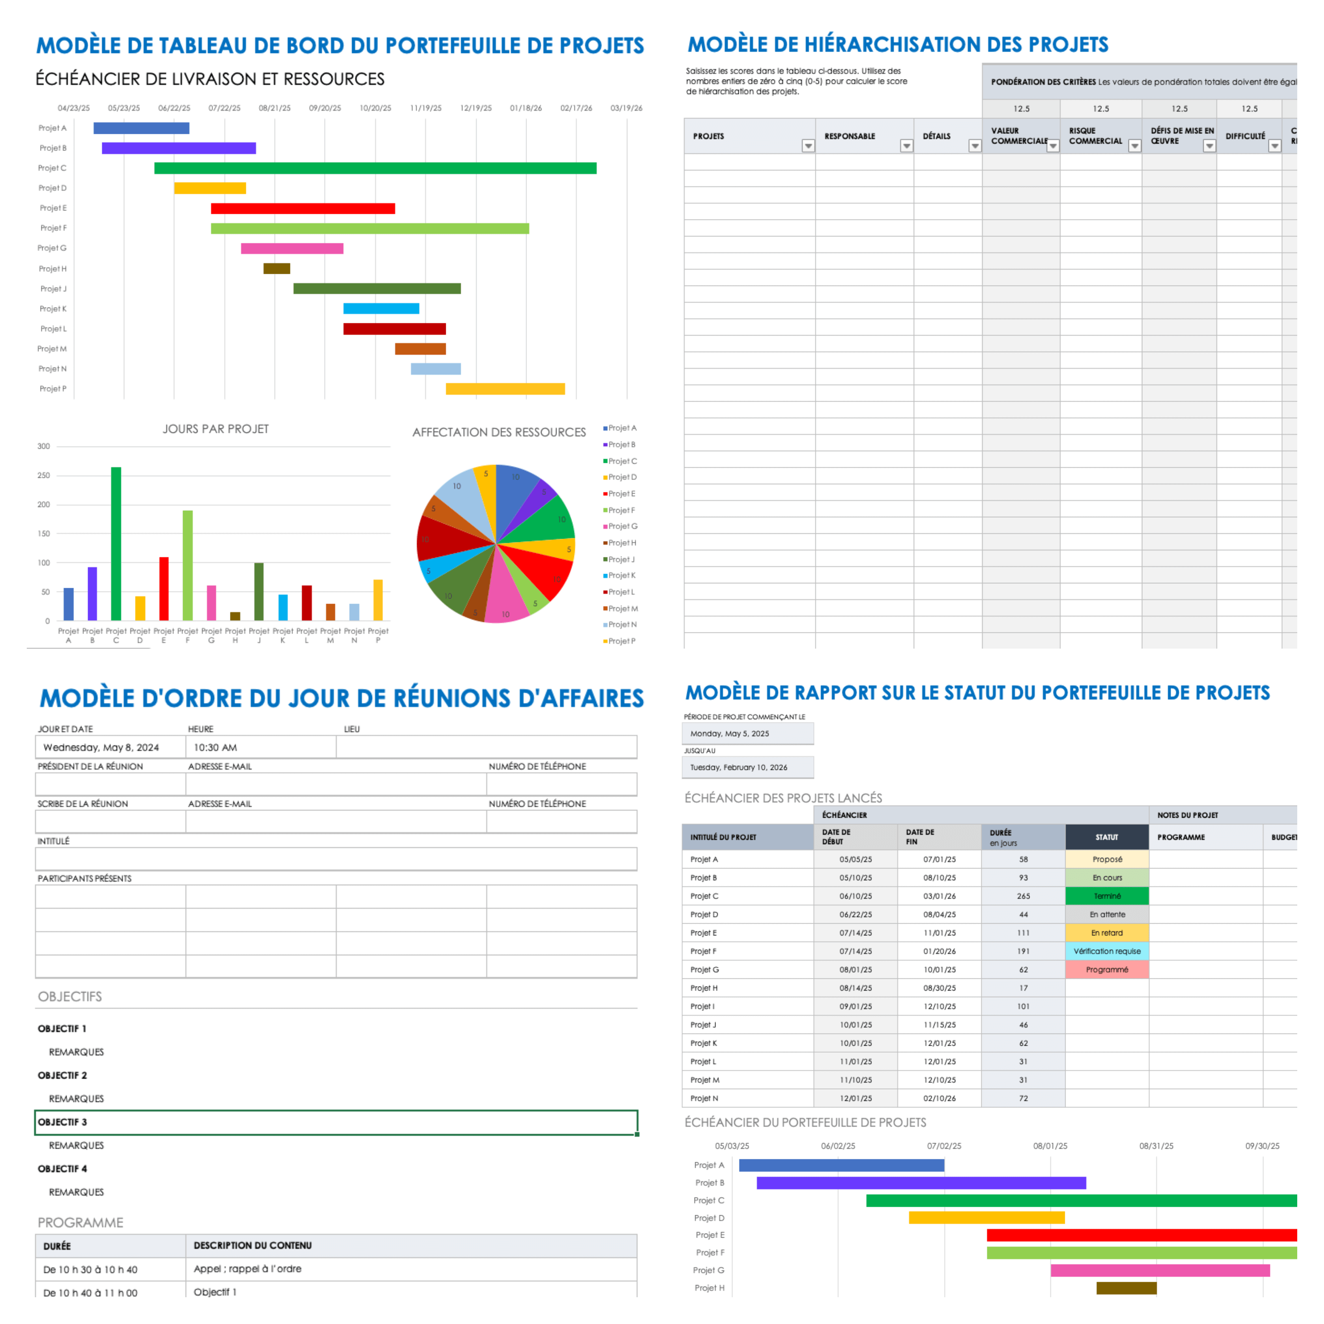Viewport: 1324px width, 1324px height.
Task: Click the AFFECTATION DES RESSOURCES chart title
Action: pyautogui.click(x=499, y=432)
